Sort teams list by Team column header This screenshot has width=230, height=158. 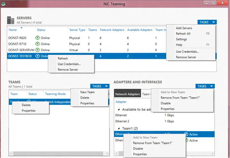tap(14, 94)
